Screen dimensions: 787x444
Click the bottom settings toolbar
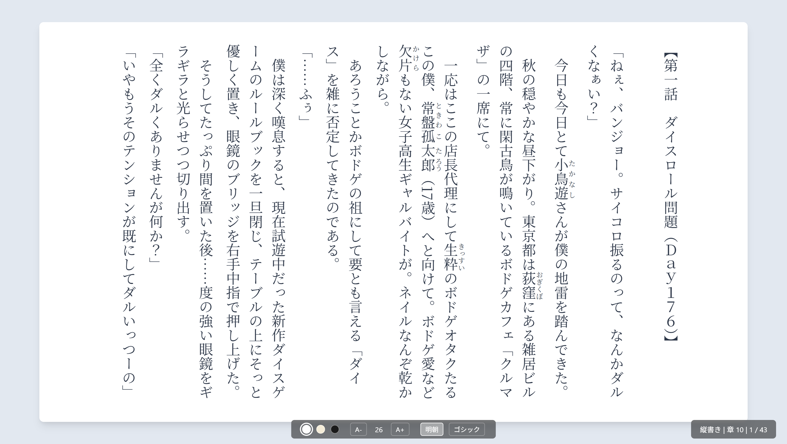coord(394,429)
